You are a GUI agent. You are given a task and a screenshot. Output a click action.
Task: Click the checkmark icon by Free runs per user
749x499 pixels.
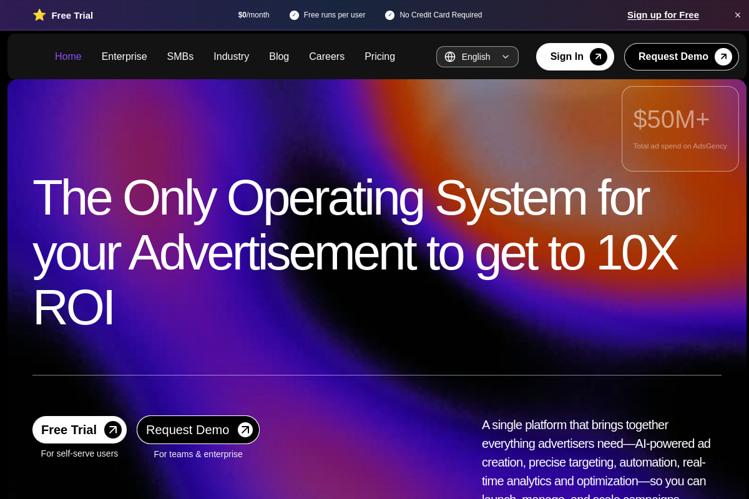click(294, 15)
